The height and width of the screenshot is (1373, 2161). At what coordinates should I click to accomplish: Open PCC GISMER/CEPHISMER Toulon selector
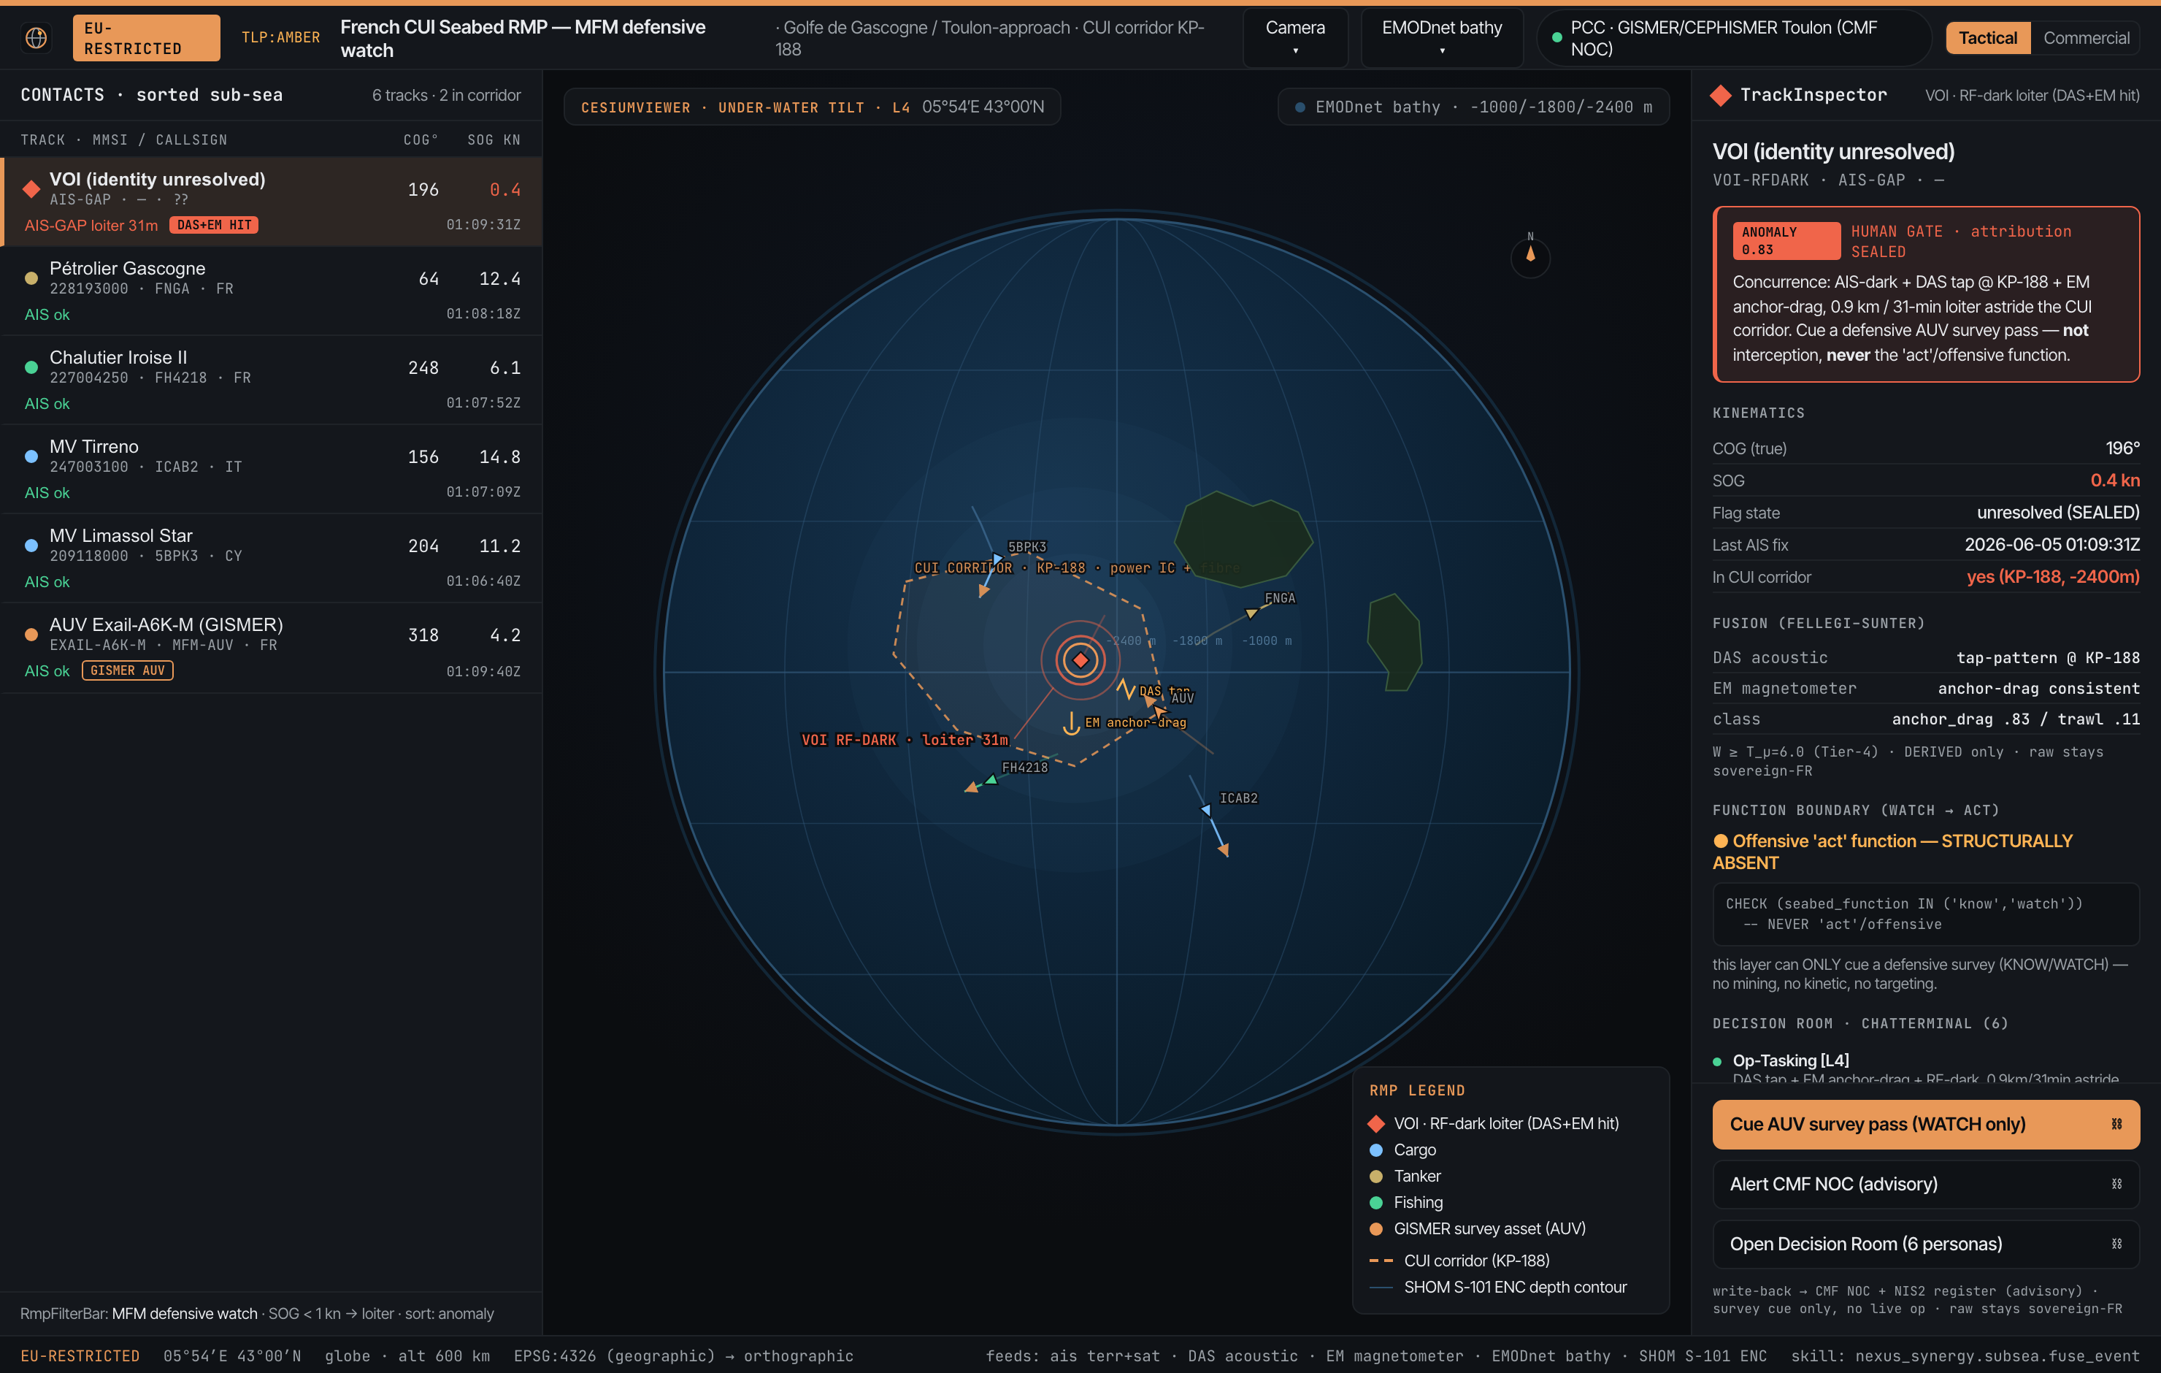pyautogui.click(x=1733, y=38)
